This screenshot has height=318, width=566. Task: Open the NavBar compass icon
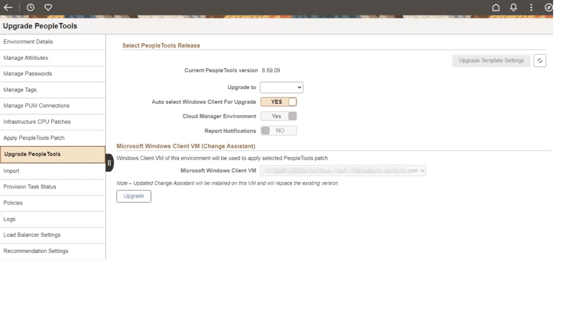pos(549,7)
